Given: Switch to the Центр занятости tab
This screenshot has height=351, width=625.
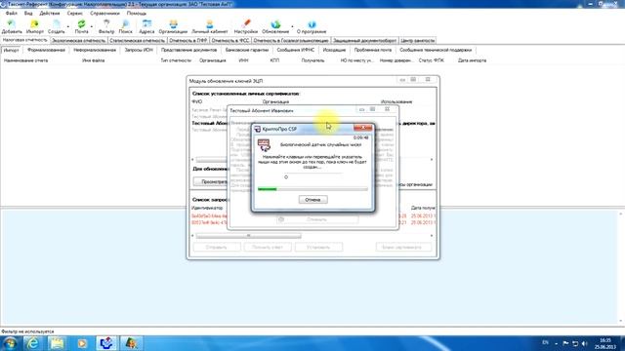Looking at the screenshot, I should [418, 41].
